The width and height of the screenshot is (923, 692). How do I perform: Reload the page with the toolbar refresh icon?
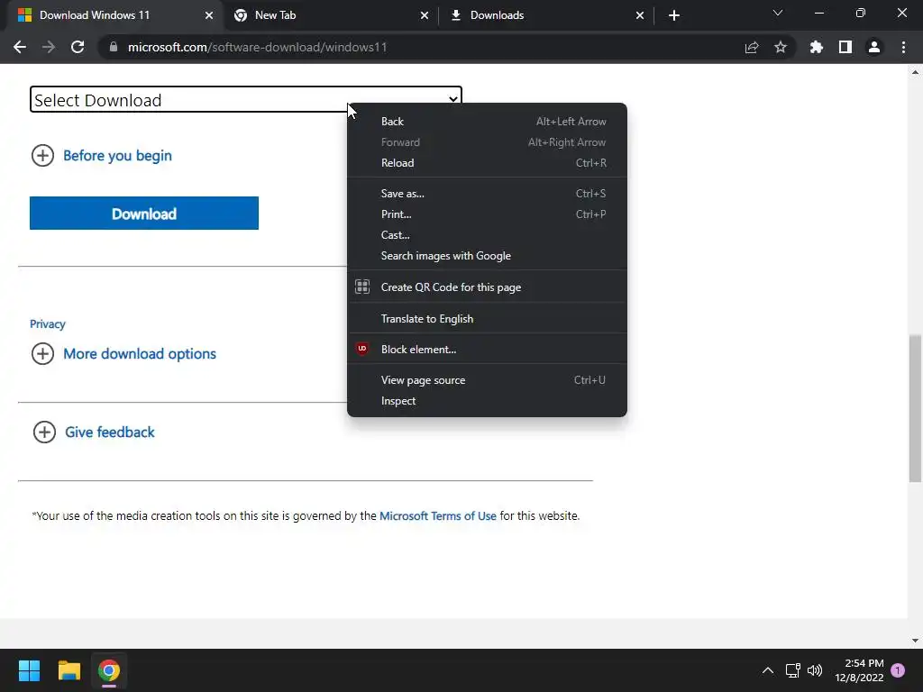coord(78,47)
